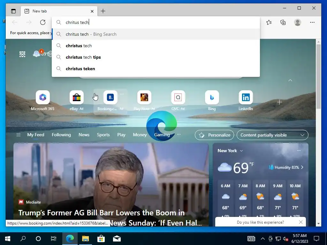Open the Favorites star icon
The height and width of the screenshot is (245, 327).
point(269,22)
